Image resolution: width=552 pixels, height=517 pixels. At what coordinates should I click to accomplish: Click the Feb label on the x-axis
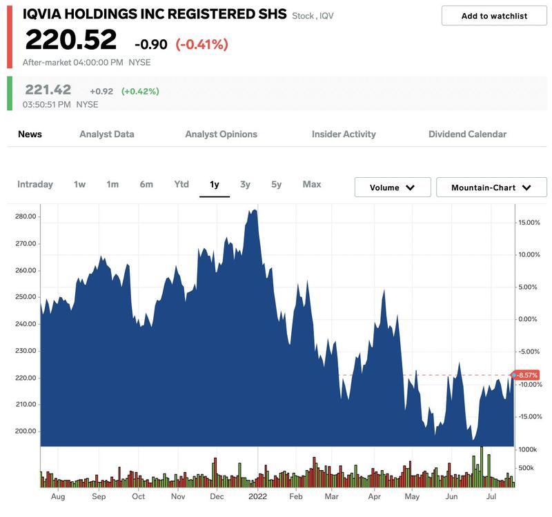296,496
